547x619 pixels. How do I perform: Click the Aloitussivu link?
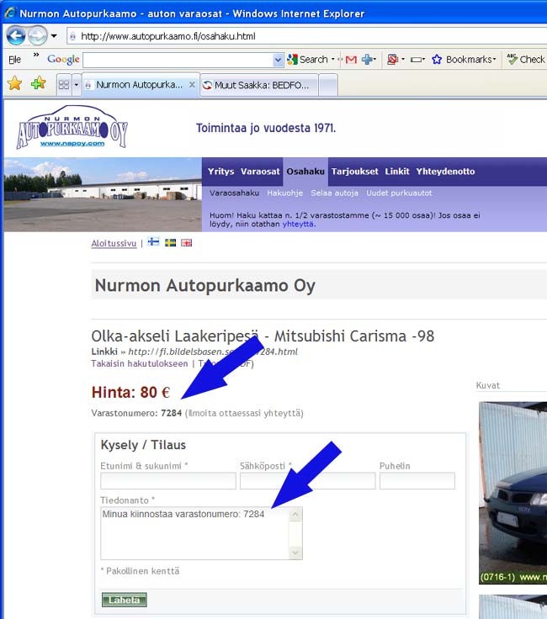pyautogui.click(x=114, y=243)
